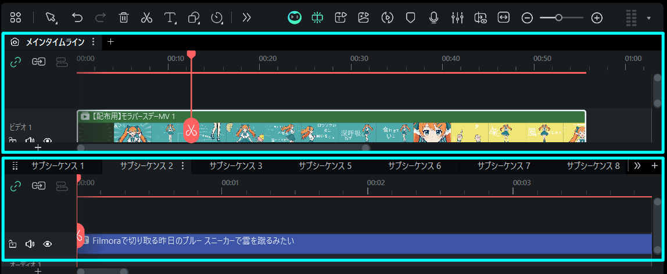Click the scissors split tool in toolbar
667x274 pixels.
[x=146, y=17]
